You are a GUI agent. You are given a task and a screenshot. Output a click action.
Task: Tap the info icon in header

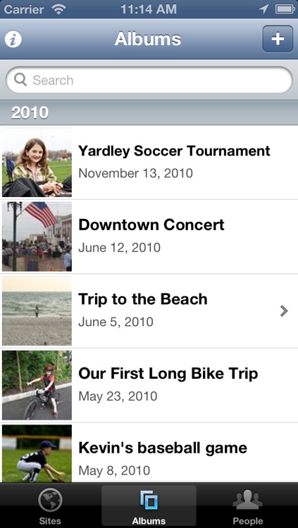point(13,39)
